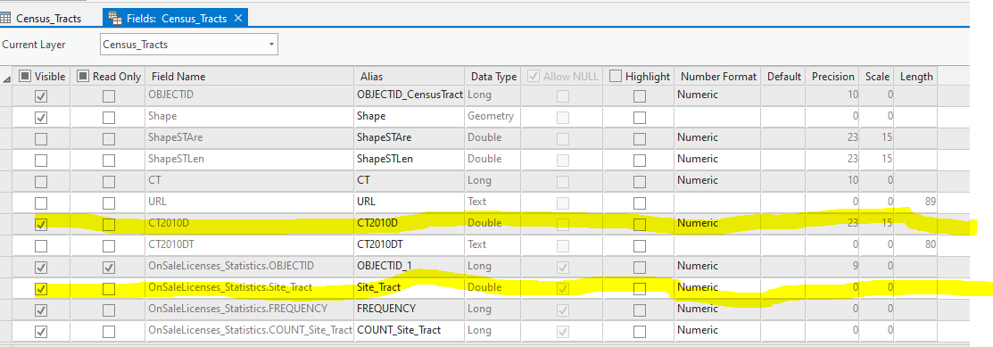Toggle Visible checkbox for Site_Tract row

coord(41,289)
